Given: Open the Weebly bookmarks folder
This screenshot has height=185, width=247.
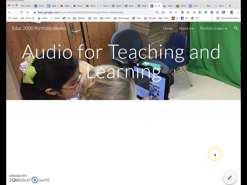Looking at the screenshot, I should pos(79,18).
